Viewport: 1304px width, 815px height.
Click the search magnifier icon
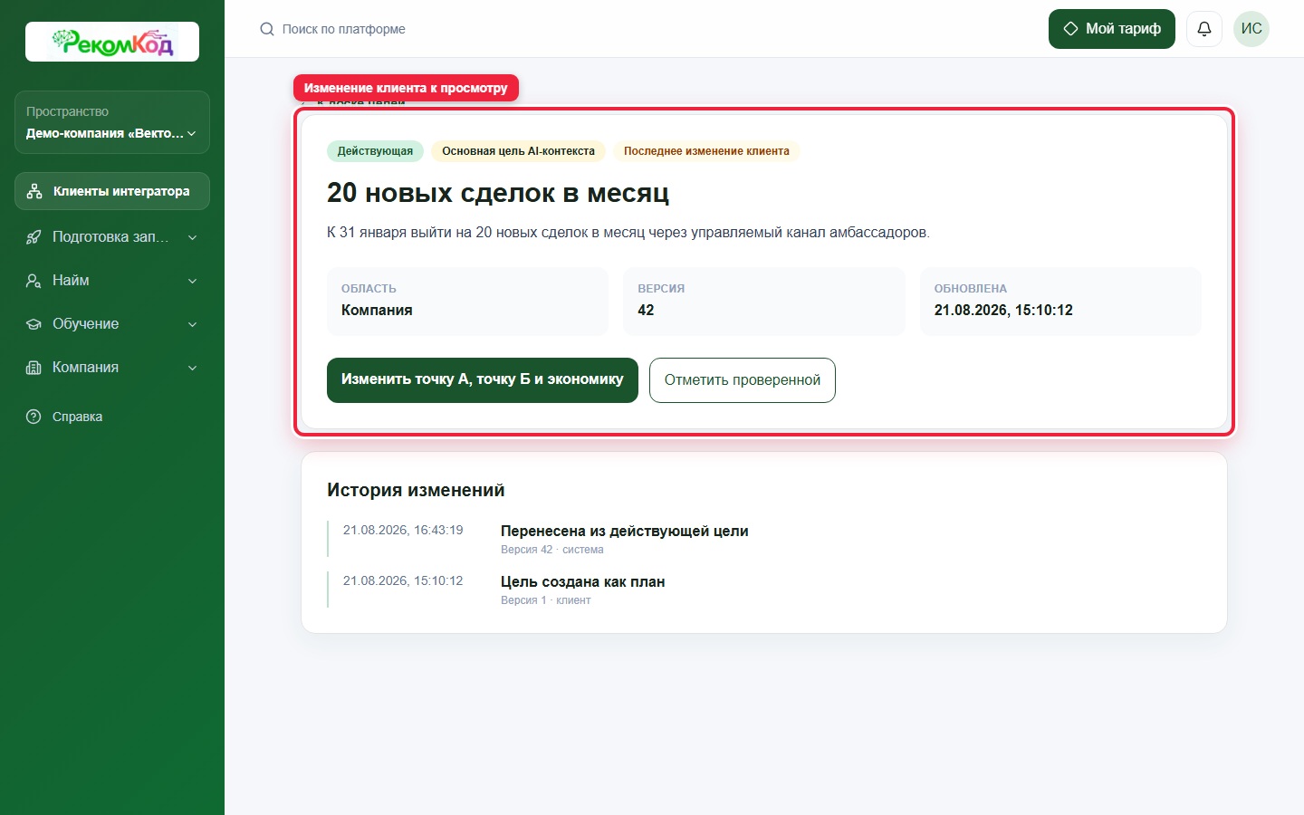(267, 29)
